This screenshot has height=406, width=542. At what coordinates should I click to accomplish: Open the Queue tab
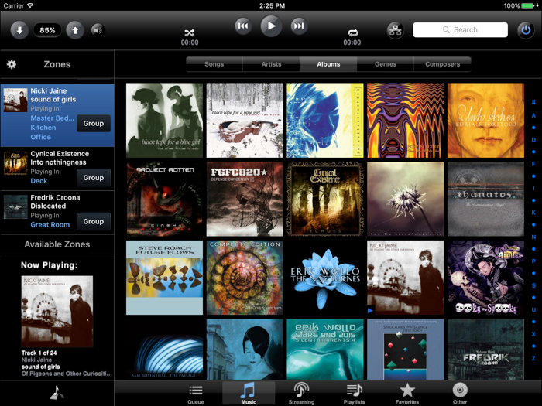196,394
